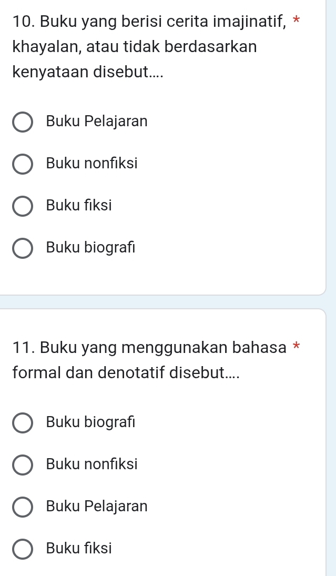Click the 'Buku nonfiksi' label text in question 11
The image size is (336, 576).
[91, 464]
